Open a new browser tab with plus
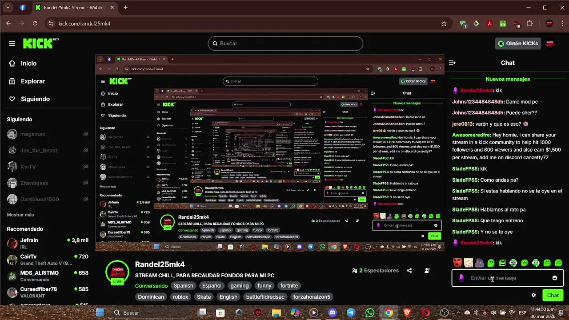The height and width of the screenshot is (320, 569). coord(126,8)
